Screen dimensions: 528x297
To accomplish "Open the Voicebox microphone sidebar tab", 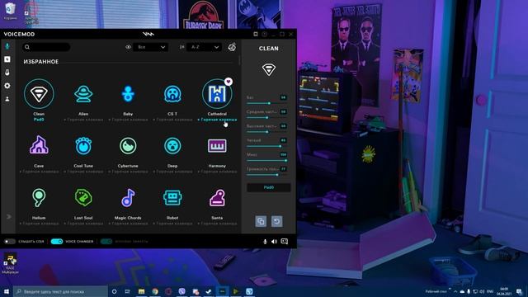I will coord(7,46).
